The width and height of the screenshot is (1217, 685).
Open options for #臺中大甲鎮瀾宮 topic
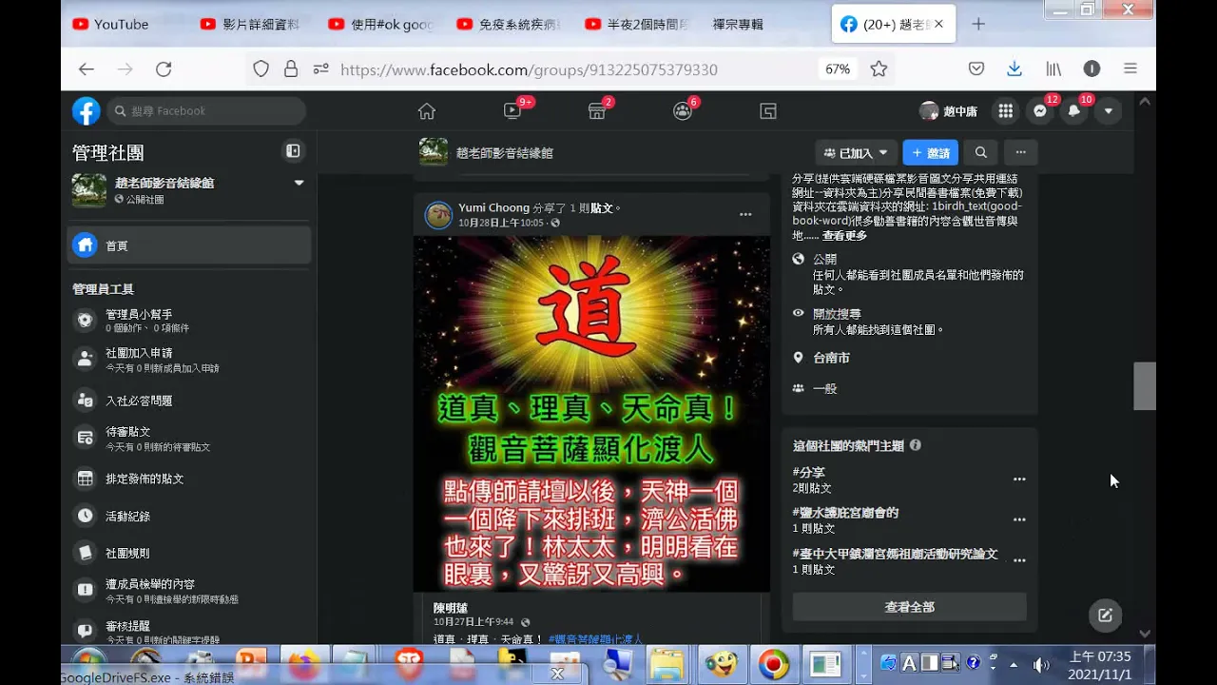pyautogui.click(x=1019, y=560)
